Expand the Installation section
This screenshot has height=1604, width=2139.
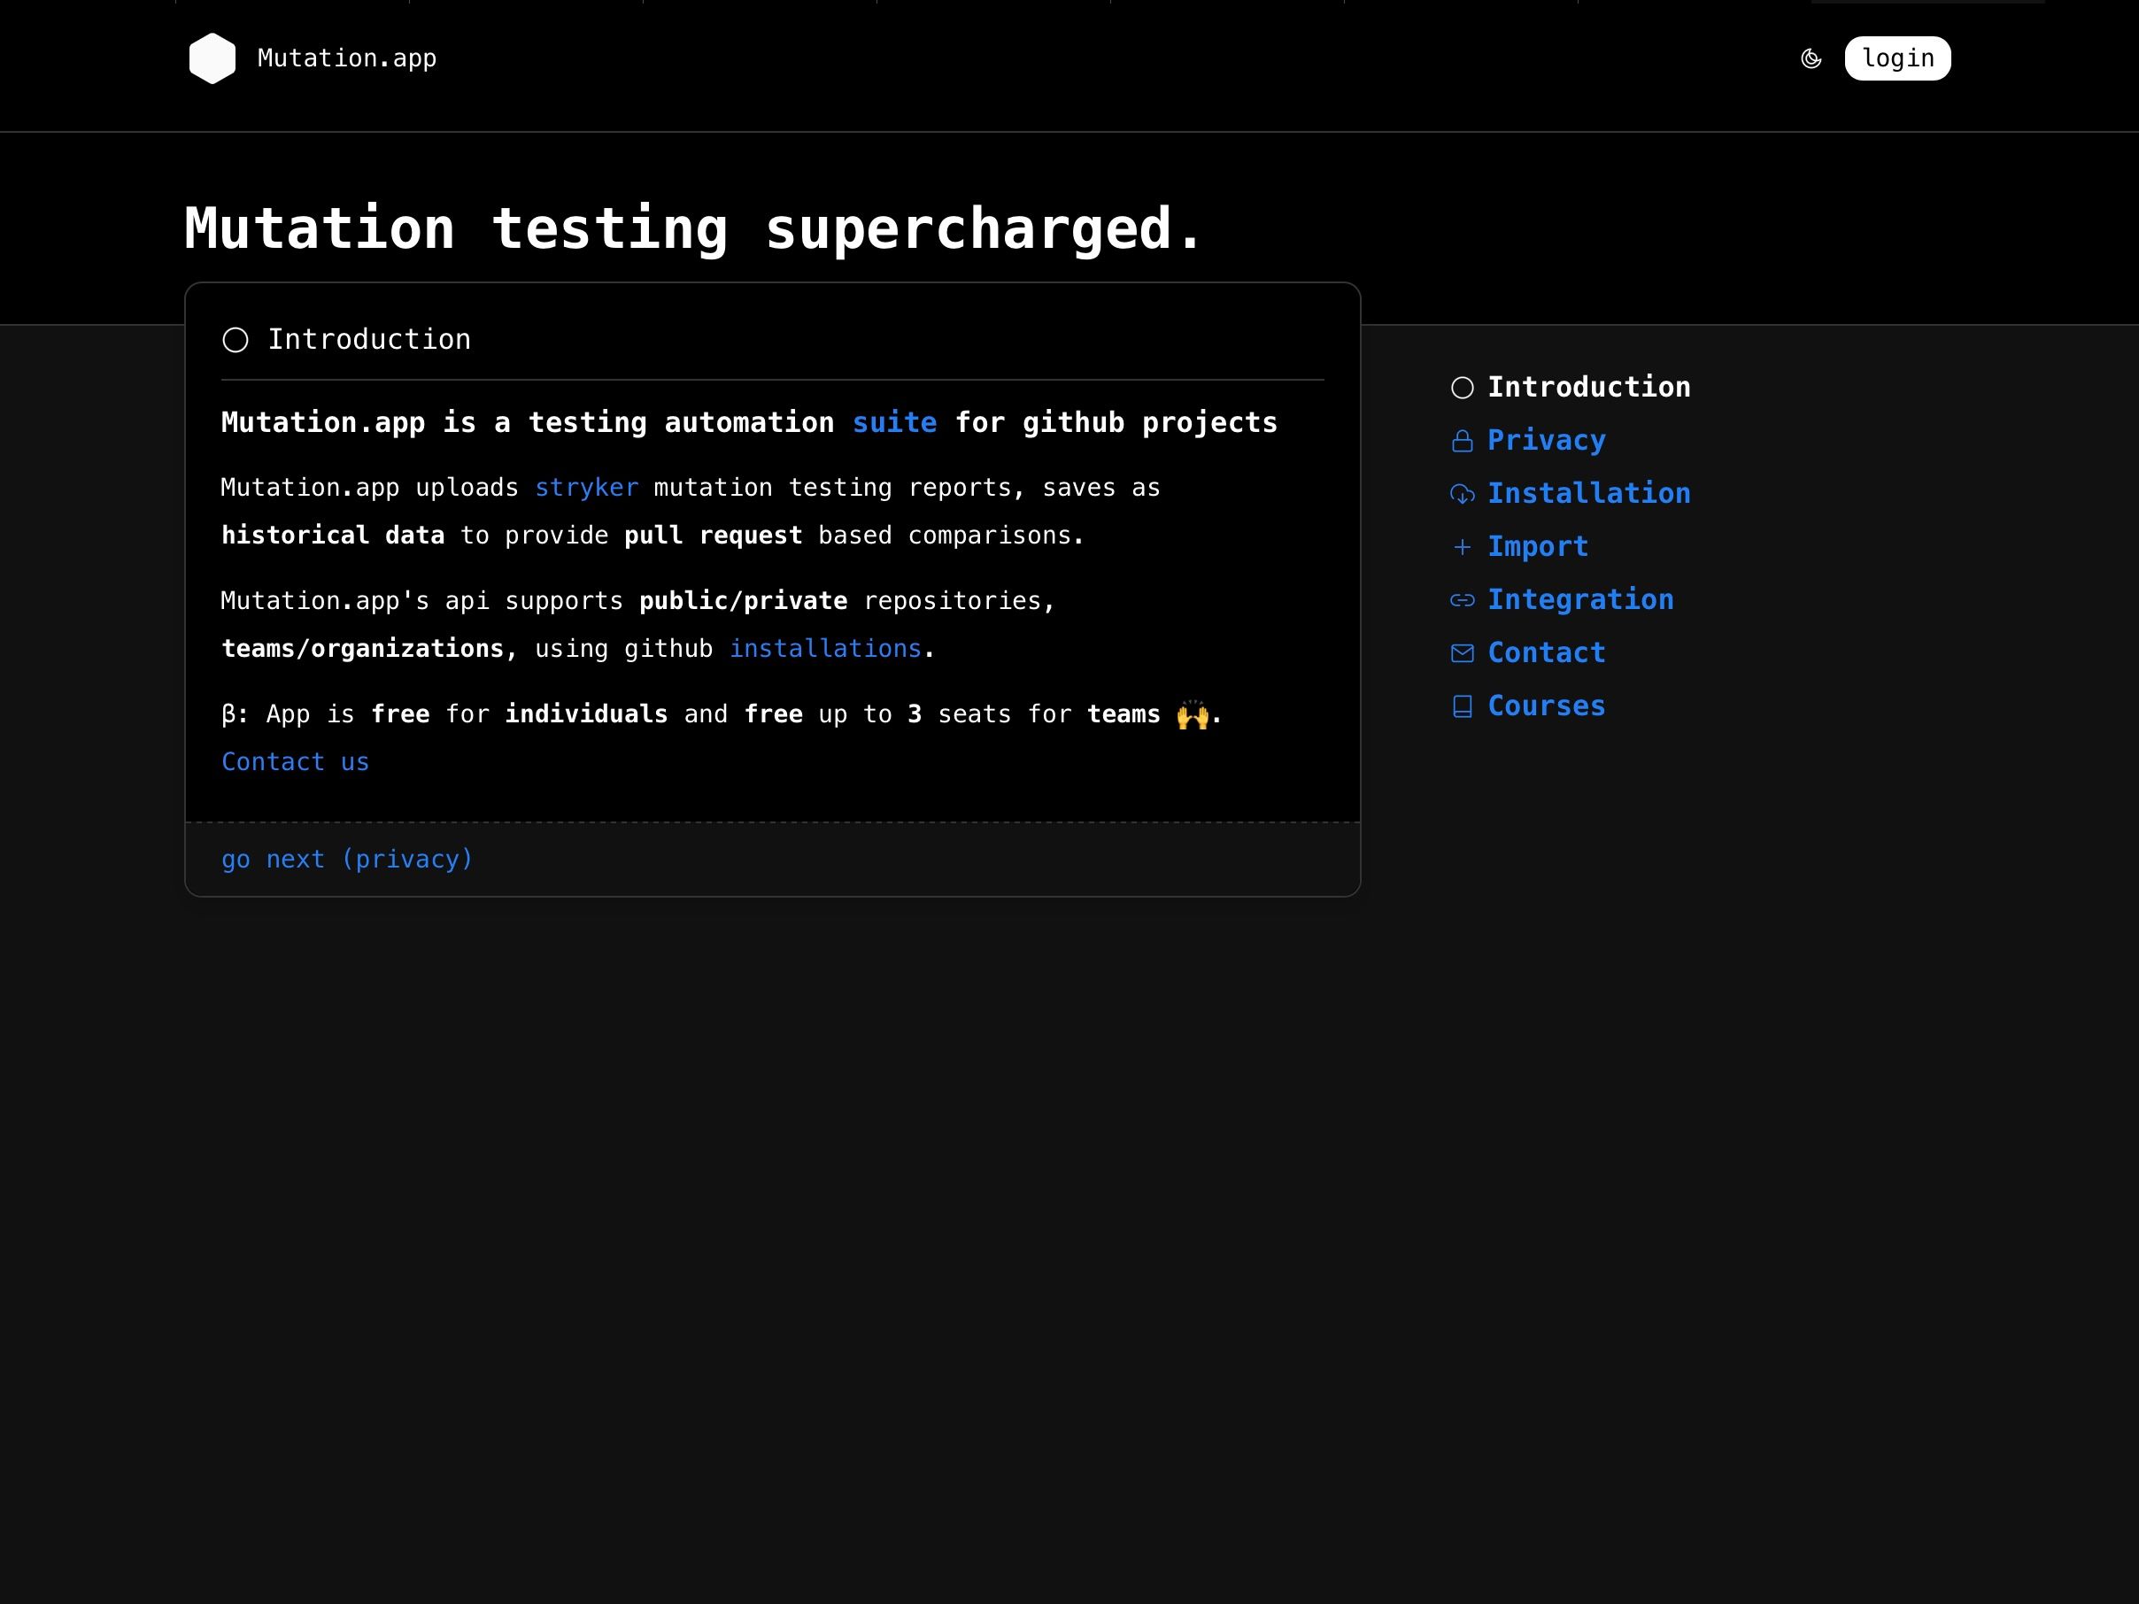tap(1590, 493)
